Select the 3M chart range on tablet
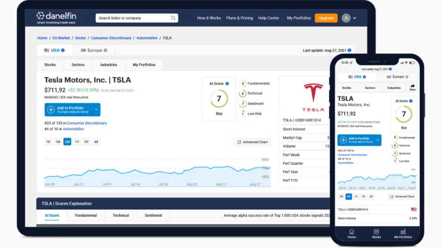 coord(67,142)
